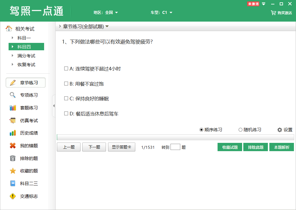Check option C: 保持良好的睡眠

tap(66, 98)
